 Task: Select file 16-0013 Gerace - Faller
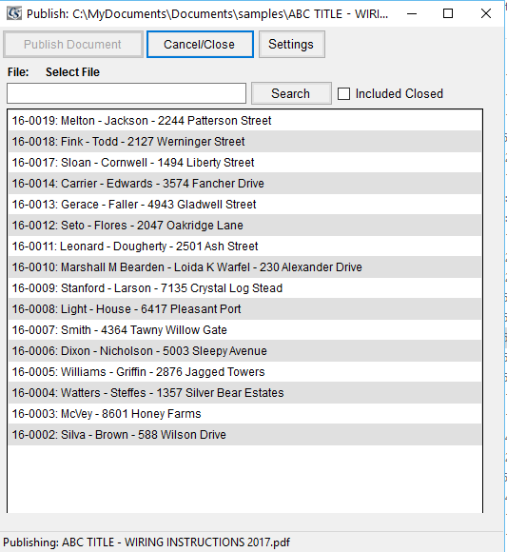pos(244,205)
